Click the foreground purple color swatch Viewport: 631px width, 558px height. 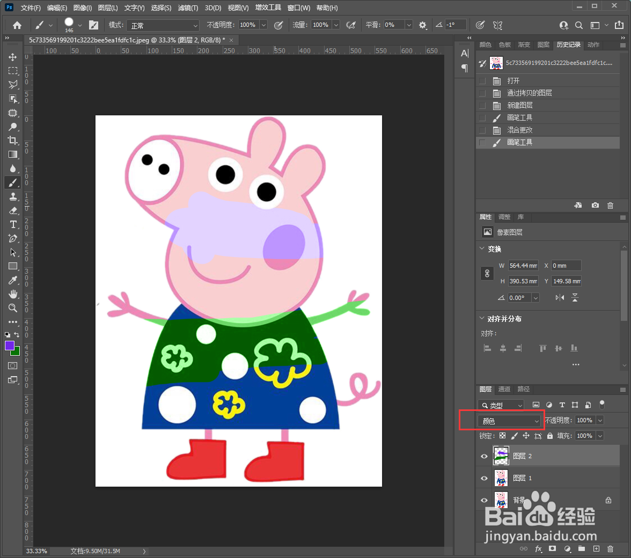click(9, 345)
